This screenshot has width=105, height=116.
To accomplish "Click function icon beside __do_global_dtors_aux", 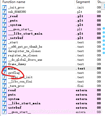I will coord(4,60).
